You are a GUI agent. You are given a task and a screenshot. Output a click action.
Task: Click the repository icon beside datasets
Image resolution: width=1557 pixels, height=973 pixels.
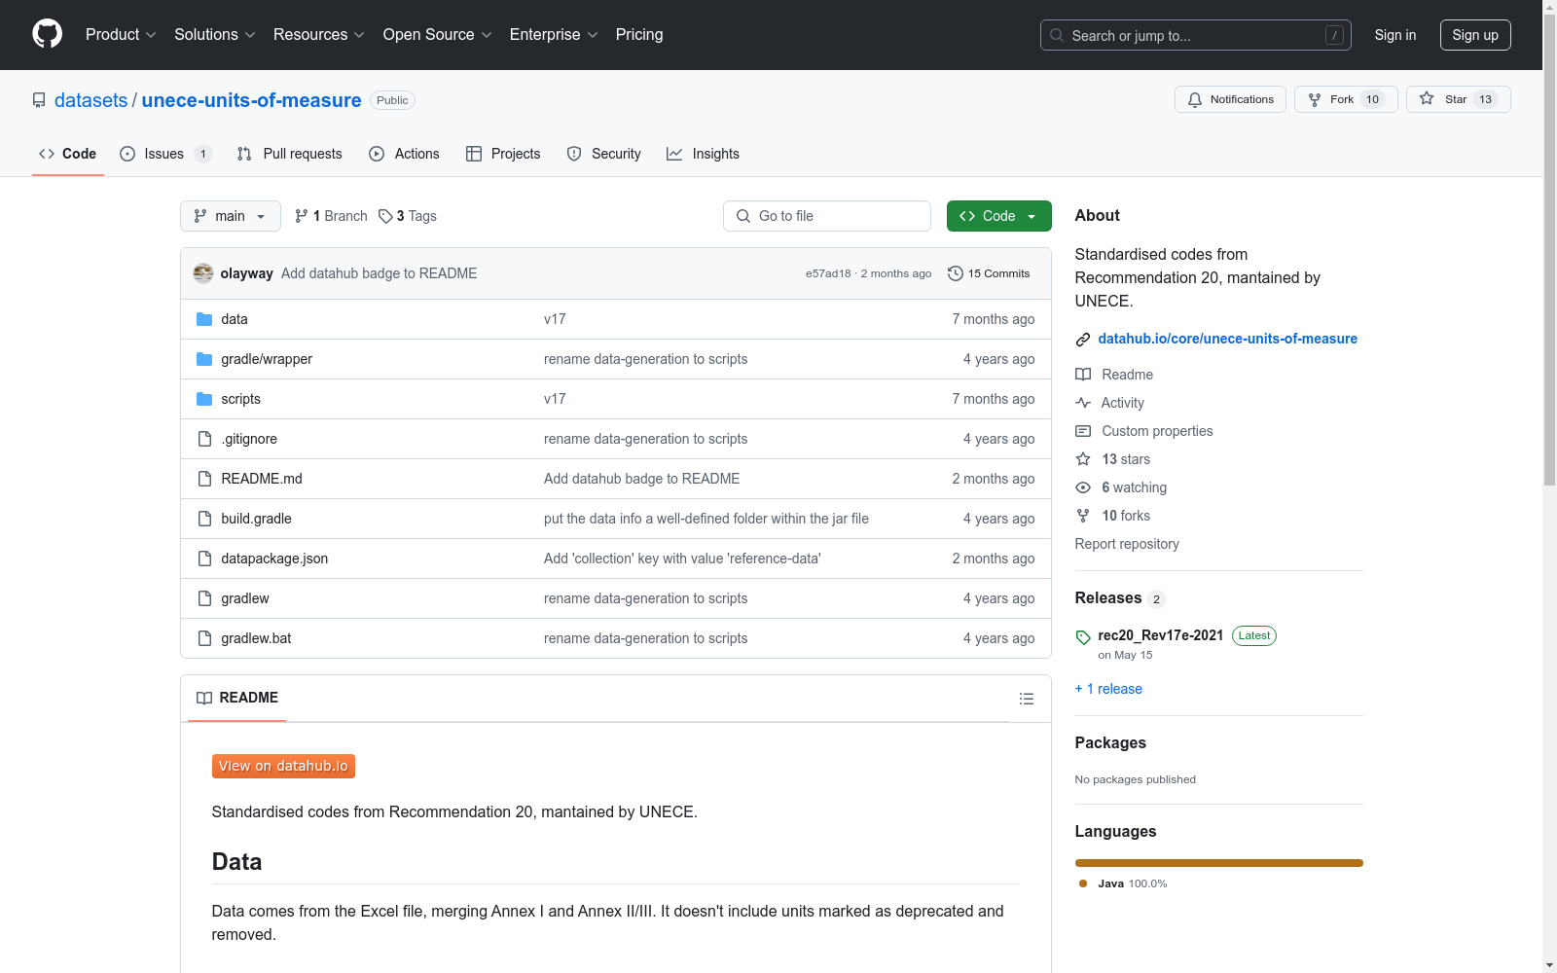(x=39, y=100)
